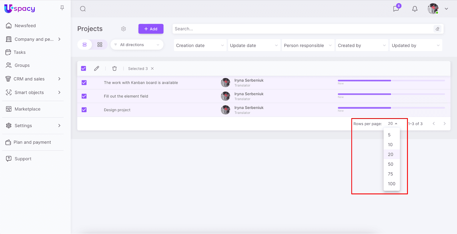Pin the sidebar using the pin icon
457x234 pixels.
62,8
